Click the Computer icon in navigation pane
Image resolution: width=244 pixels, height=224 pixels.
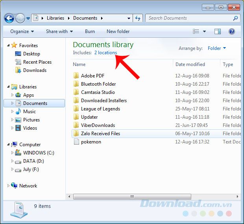(14, 145)
